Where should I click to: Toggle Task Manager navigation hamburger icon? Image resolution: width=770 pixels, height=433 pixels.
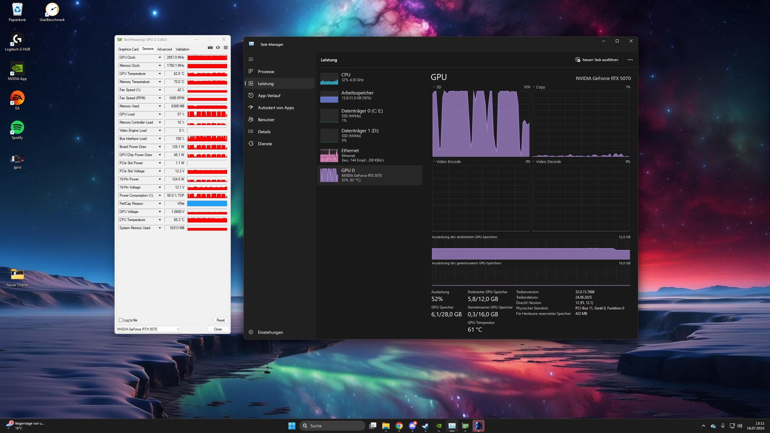[251, 59]
